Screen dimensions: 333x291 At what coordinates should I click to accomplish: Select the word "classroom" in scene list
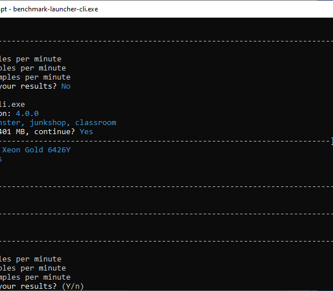(96, 123)
